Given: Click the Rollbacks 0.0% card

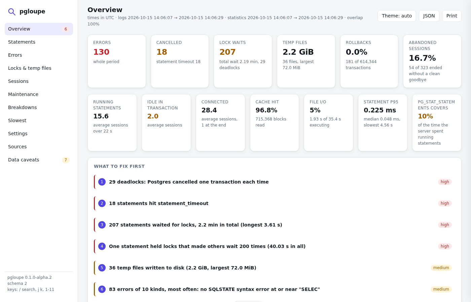Looking at the screenshot, I should tap(369, 61).
